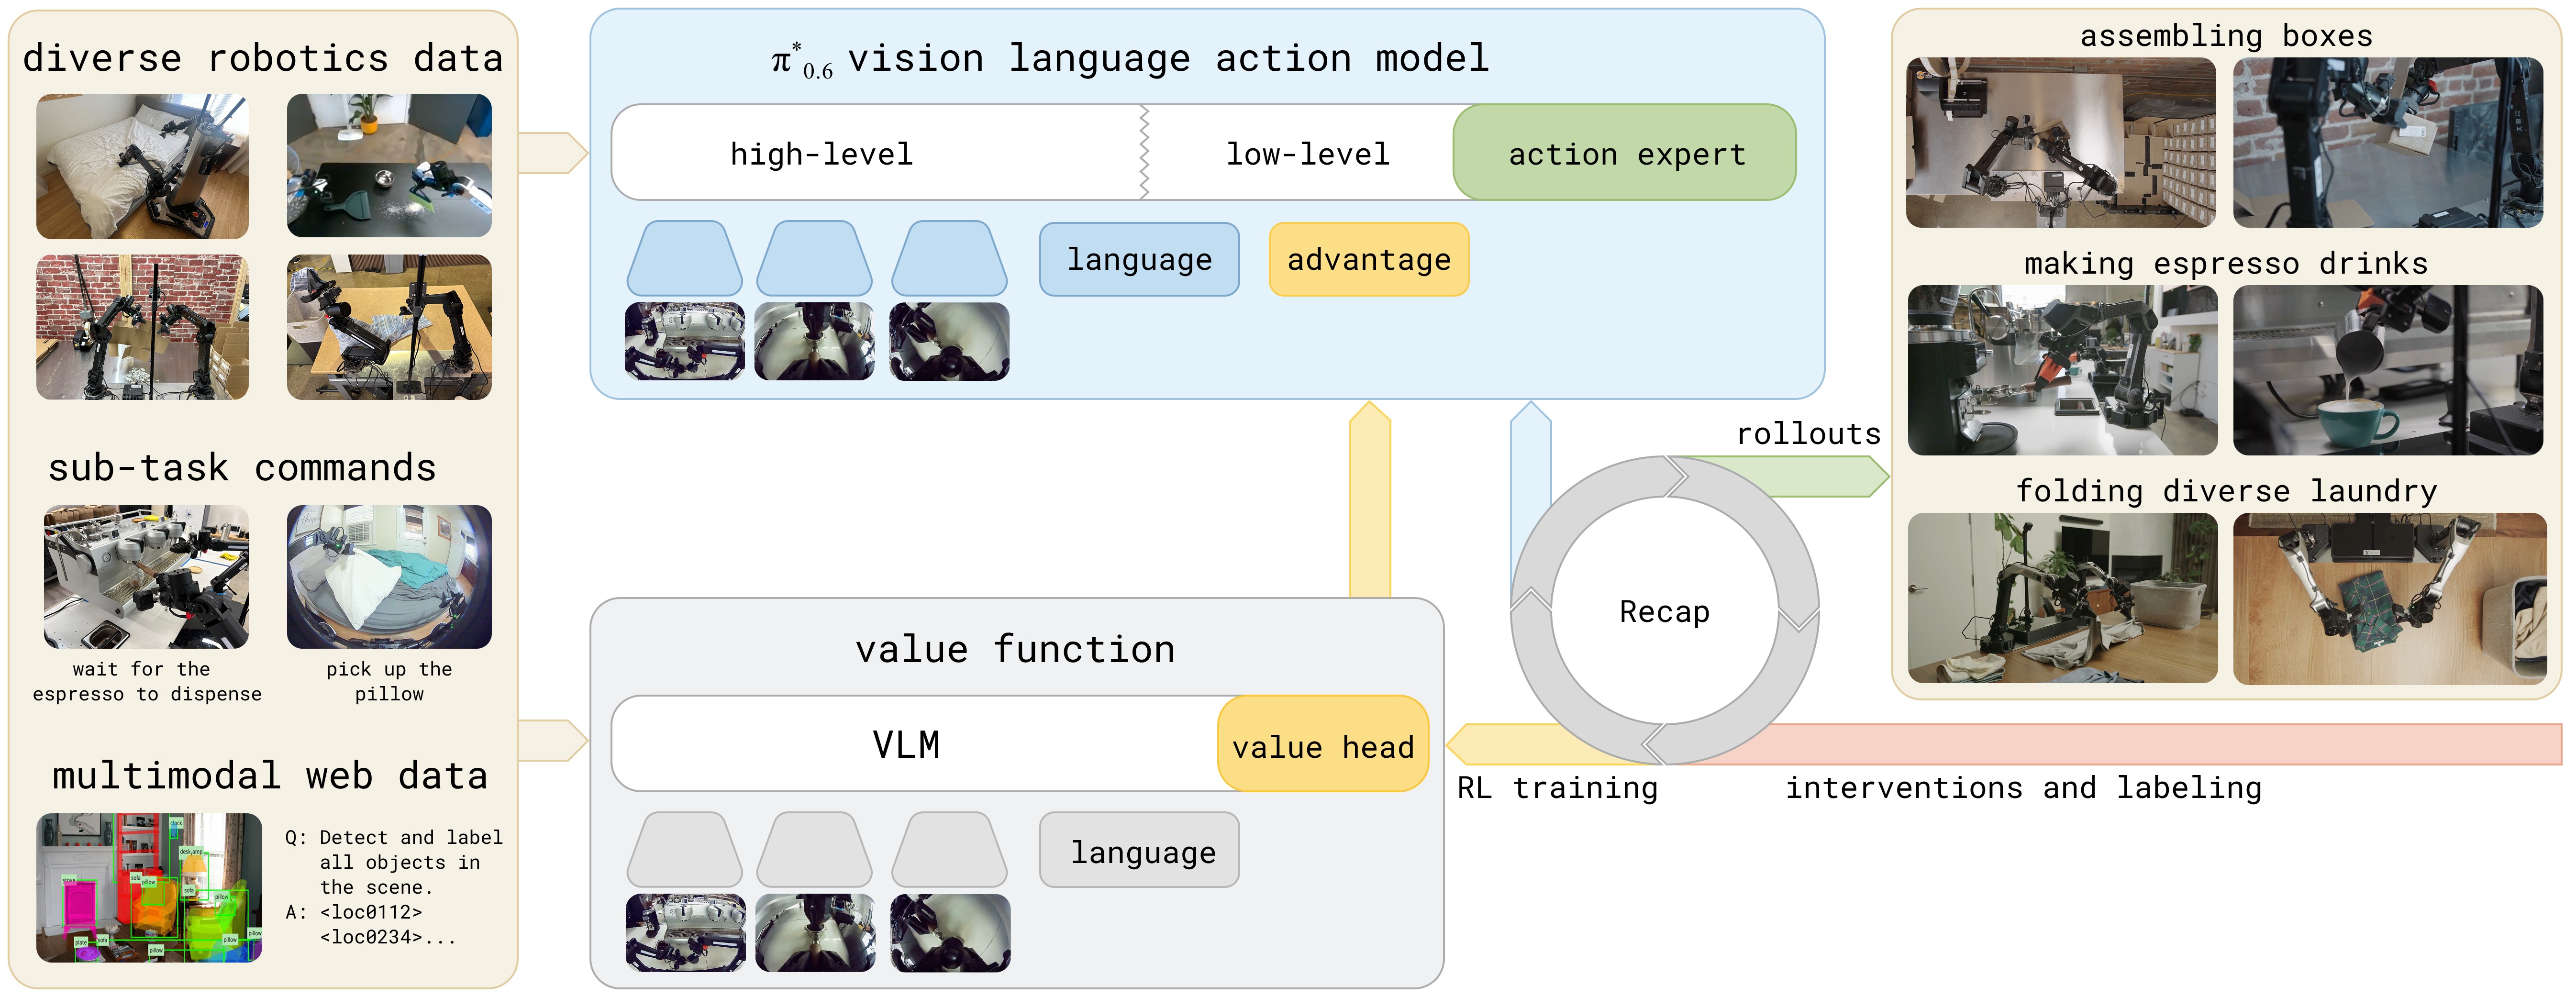Image resolution: width=2576 pixels, height=997 pixels.
Task: Click the '<loc0112>' answer text
Action: click(x=371, y=912)
